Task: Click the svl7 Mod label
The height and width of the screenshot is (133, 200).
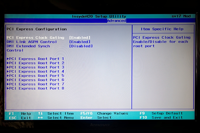Action: tap(181, 16)
